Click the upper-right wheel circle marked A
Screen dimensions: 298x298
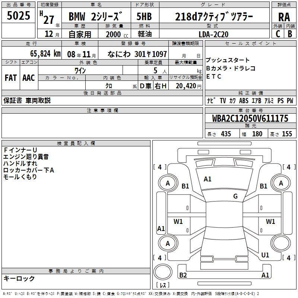(x=281, y=183)
